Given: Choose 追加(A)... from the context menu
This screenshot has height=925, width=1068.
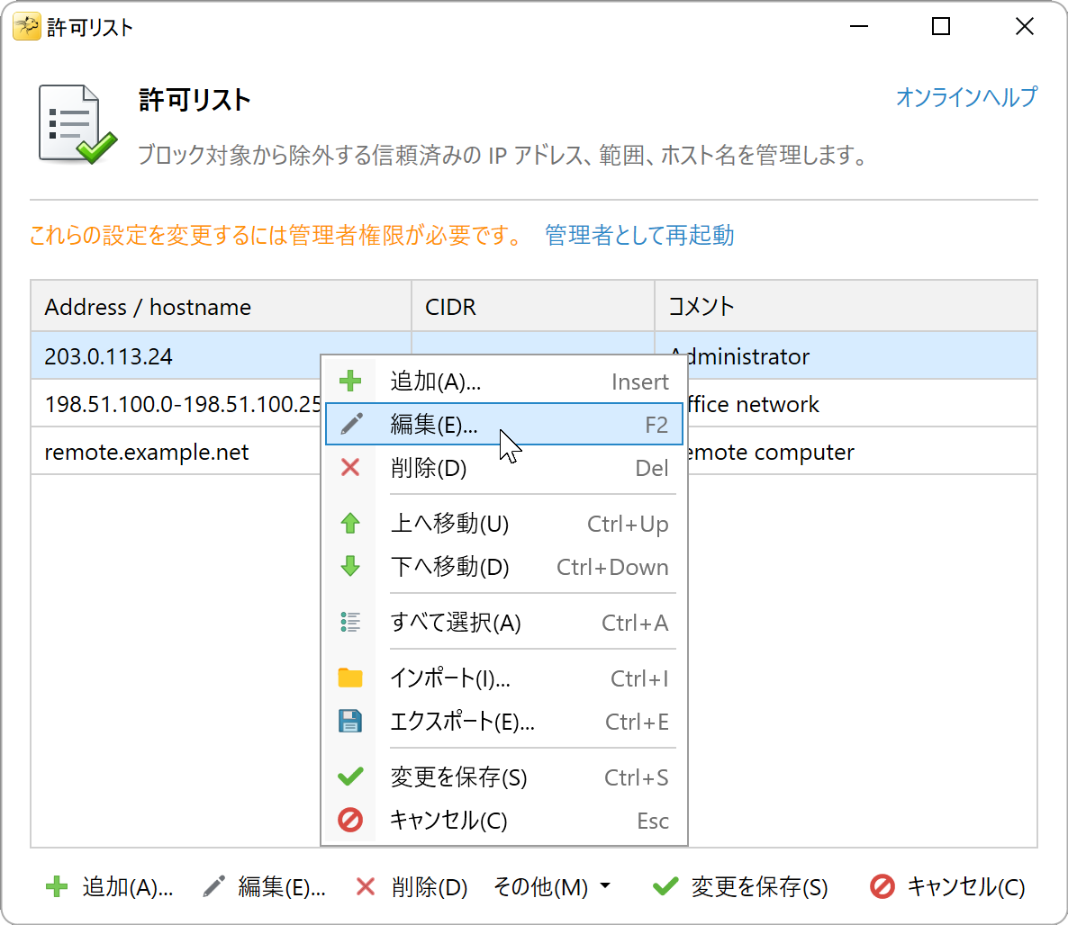Looking at the screenshot, I should (x=504, y=382).
